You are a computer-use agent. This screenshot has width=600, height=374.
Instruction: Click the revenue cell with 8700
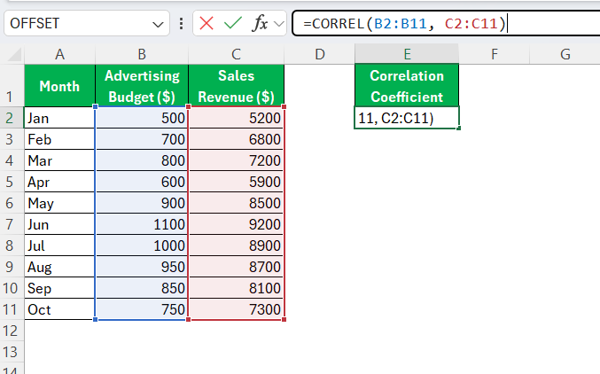236,267
